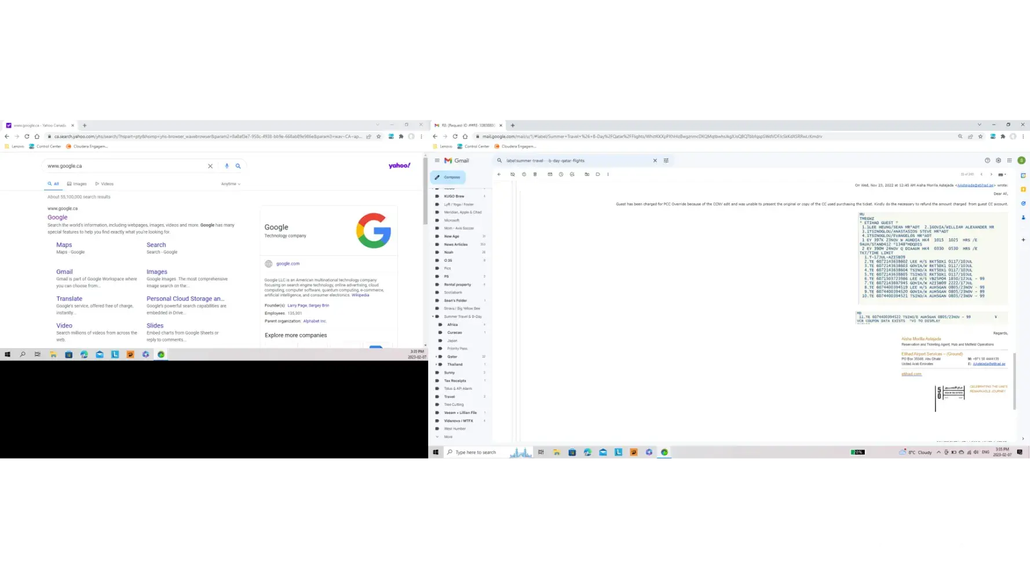The width and height of the screenshot is (1030, 579).
Task: Open the Tax Receipts label
Action: pos(455,381)
